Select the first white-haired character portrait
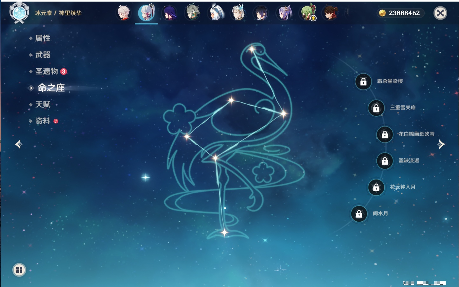The width and height of the screenshot is (459, 287). pos(123,13)
